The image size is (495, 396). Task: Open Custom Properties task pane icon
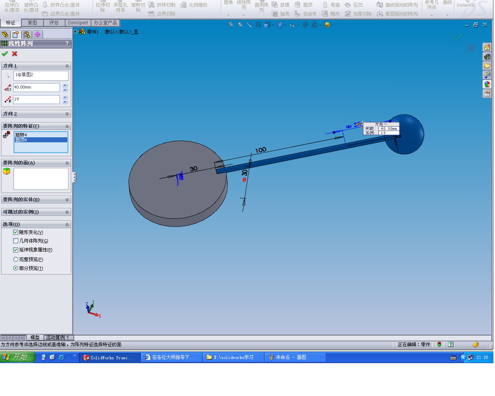(x=487, y=94)
